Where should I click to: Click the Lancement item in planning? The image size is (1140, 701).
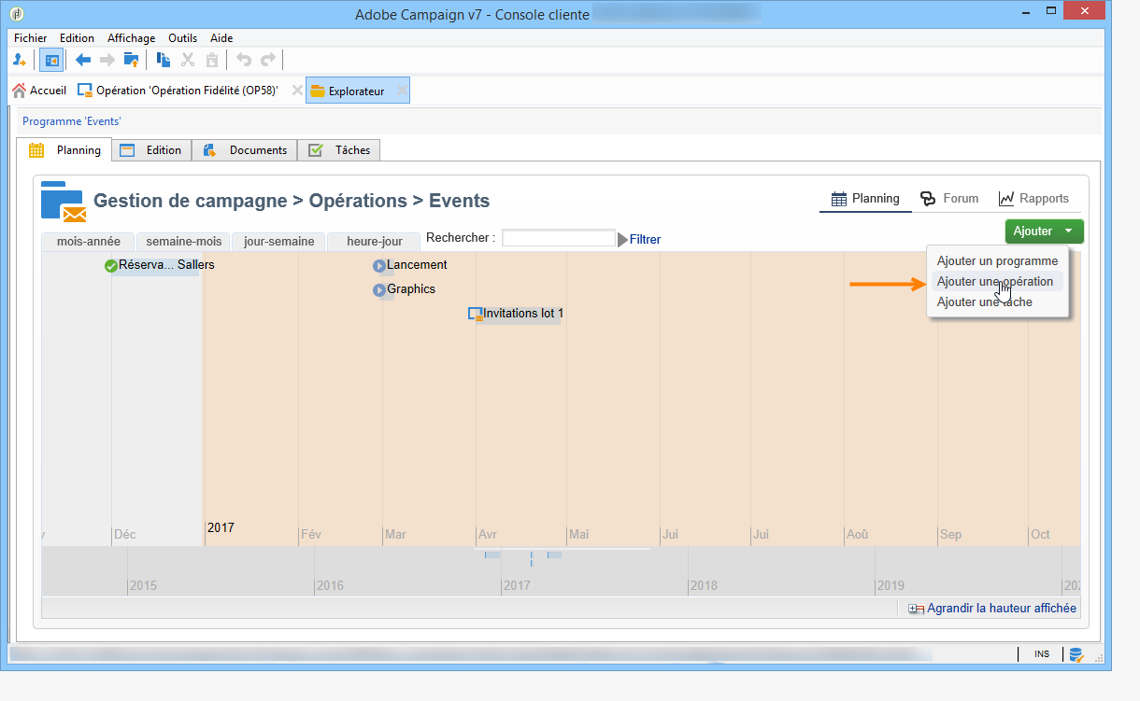[417, 265]
